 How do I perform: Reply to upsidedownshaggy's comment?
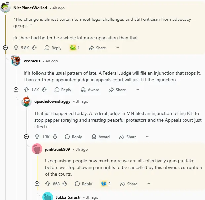pos(73,137)
